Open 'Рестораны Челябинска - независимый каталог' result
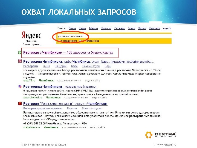The image size is (197, 148). point(60,87)
